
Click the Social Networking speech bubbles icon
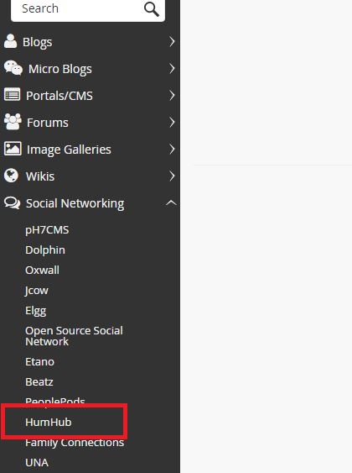(x=12, y=202)
